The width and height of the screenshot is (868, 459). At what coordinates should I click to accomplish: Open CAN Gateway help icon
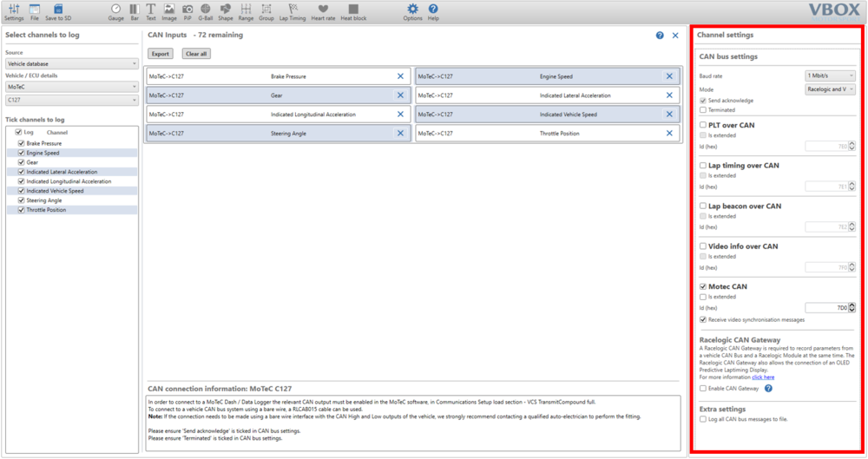click(x=768, y=389)
